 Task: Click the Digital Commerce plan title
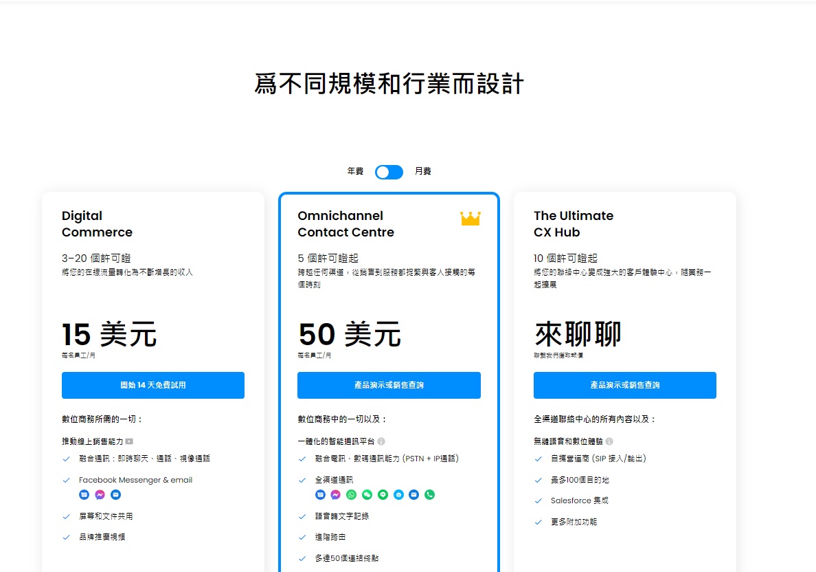(x=97, y=224)
